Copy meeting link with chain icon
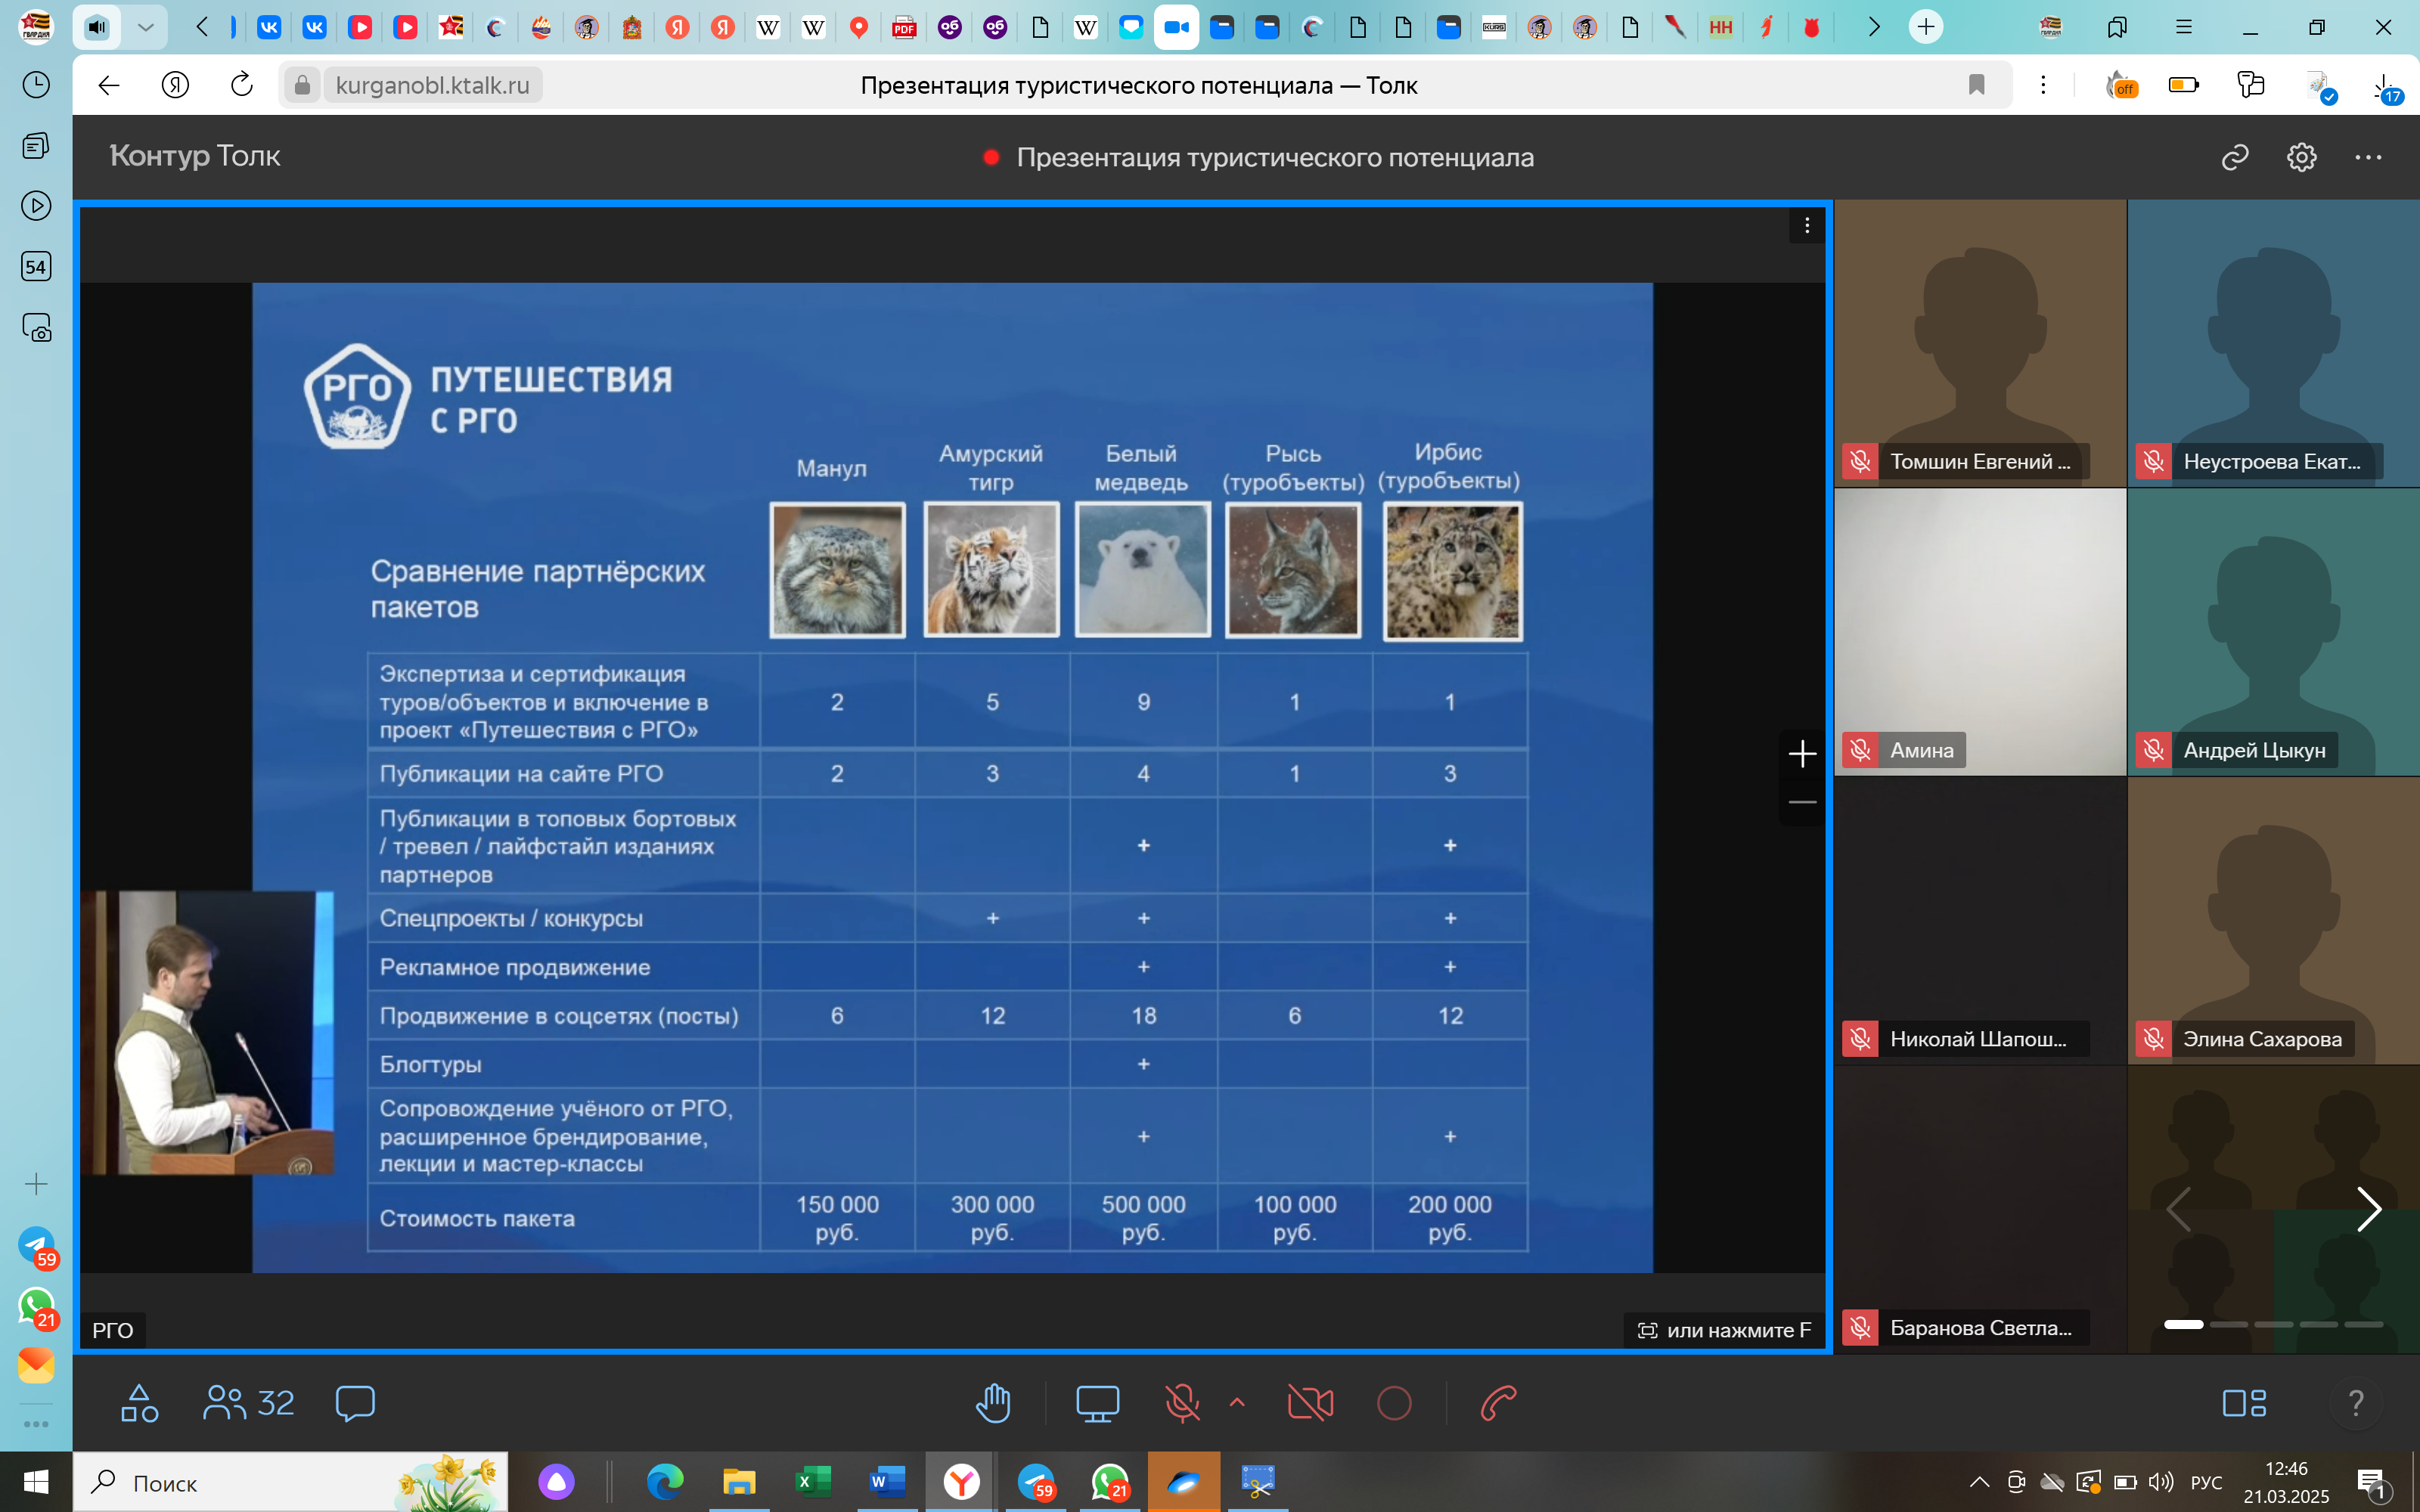Viewport: 2420px width, 1512px height. pos(2234,157)
